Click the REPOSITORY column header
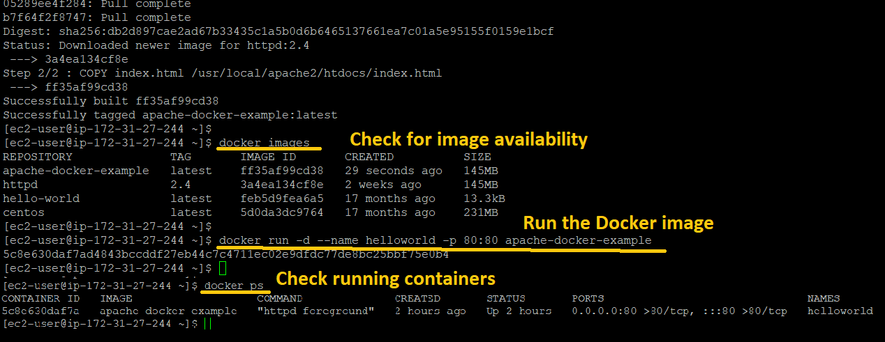885x342 pixels. (38, 157)
